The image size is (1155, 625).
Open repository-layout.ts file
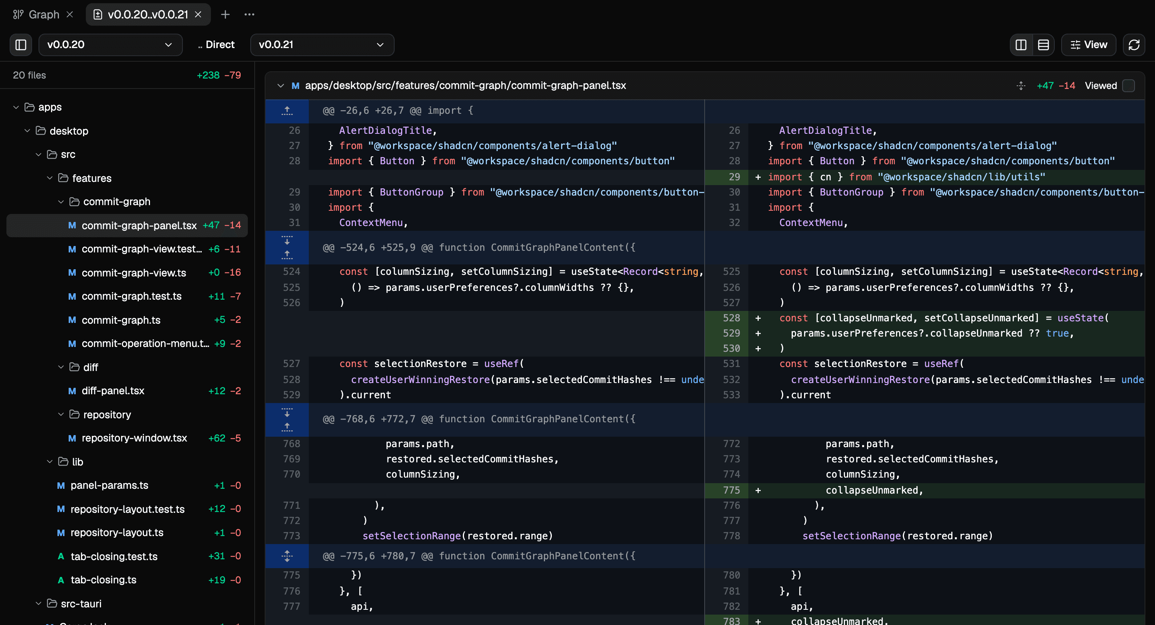pyautogui.click(x=128, y=532)
